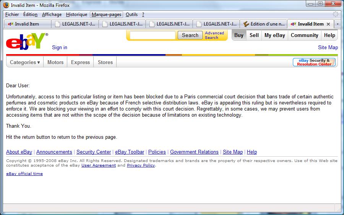
Task: Open the Affichage menu
Action: tap(52, 14)
